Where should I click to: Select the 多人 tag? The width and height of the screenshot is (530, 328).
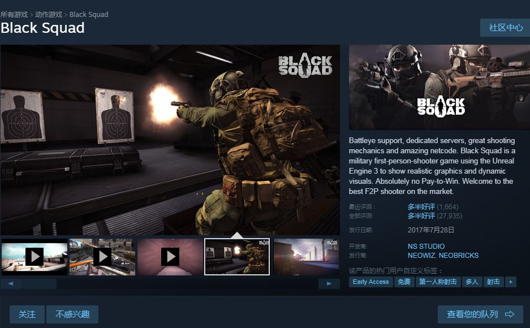(472, 282)
